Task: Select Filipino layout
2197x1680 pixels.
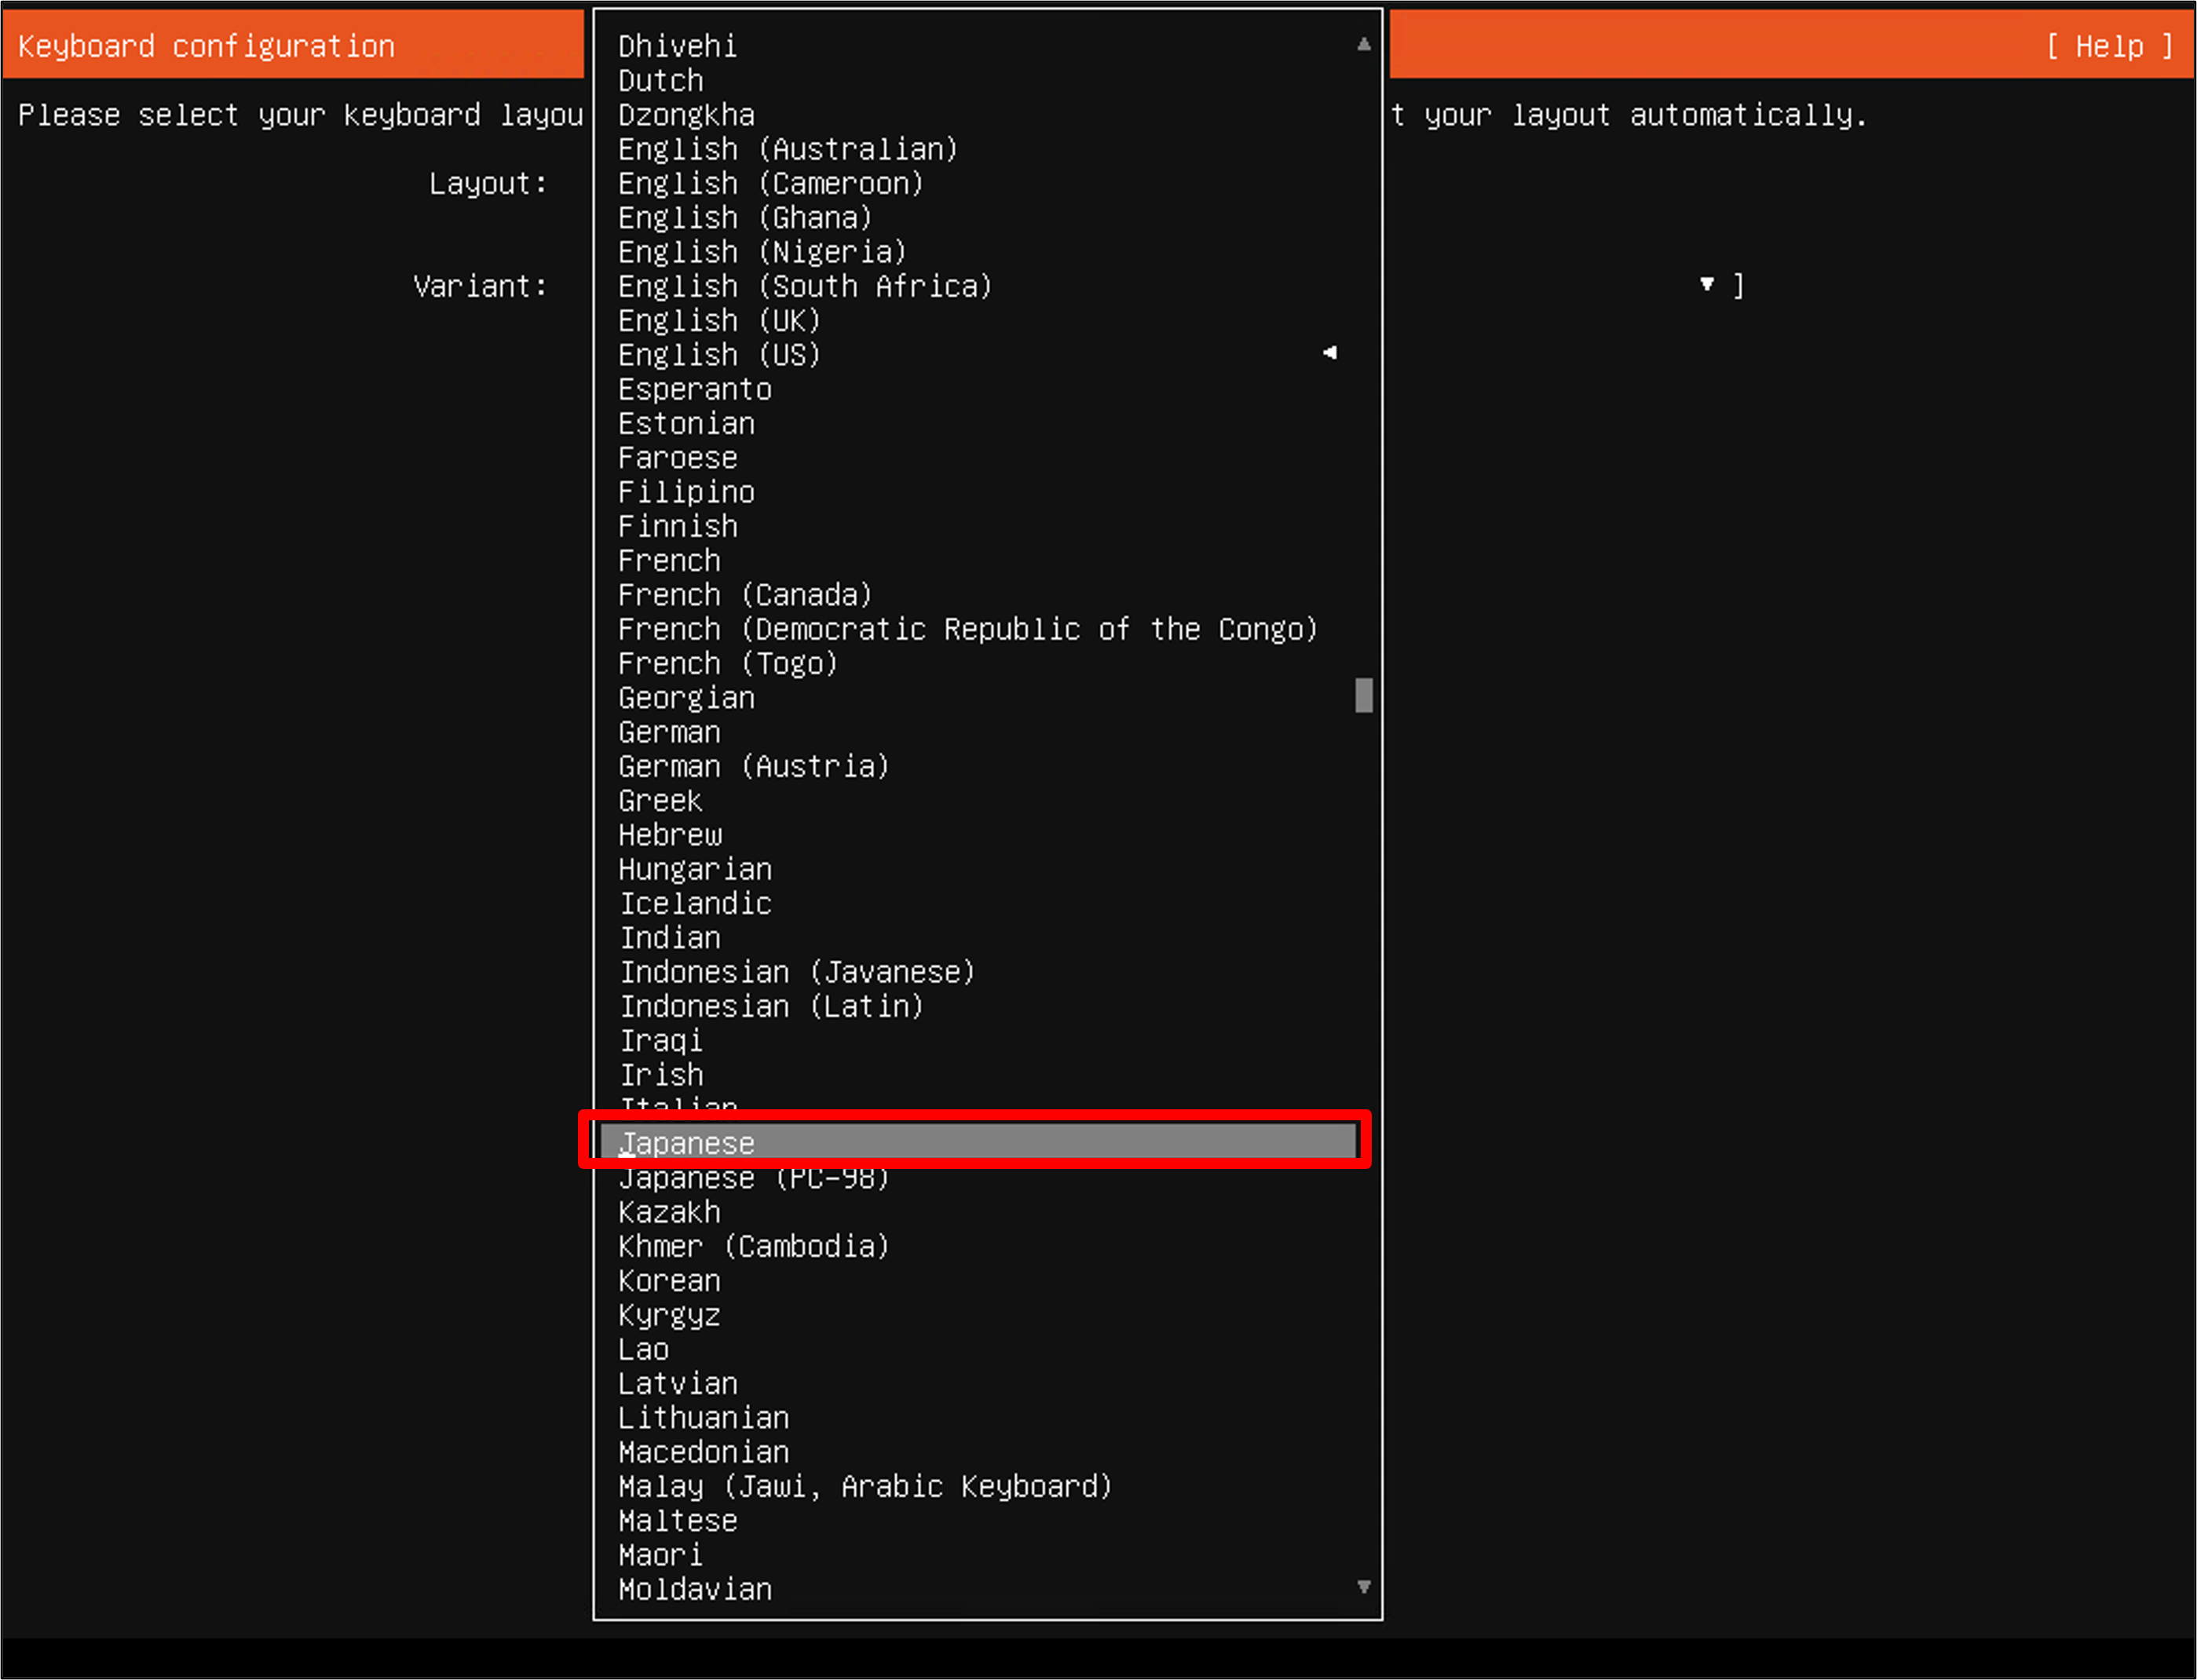Action: pyautogui.click(x=686, y=492)
